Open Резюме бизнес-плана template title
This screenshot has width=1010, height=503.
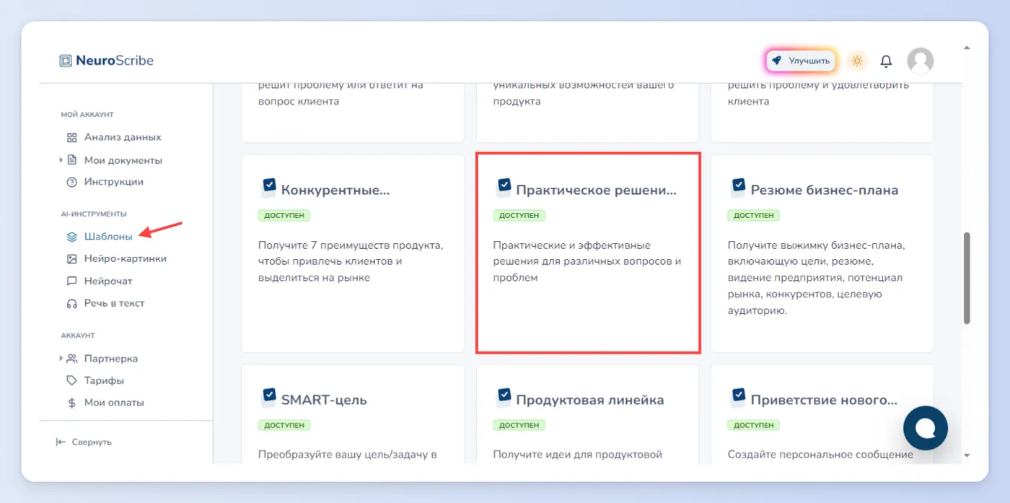(825, 191)
